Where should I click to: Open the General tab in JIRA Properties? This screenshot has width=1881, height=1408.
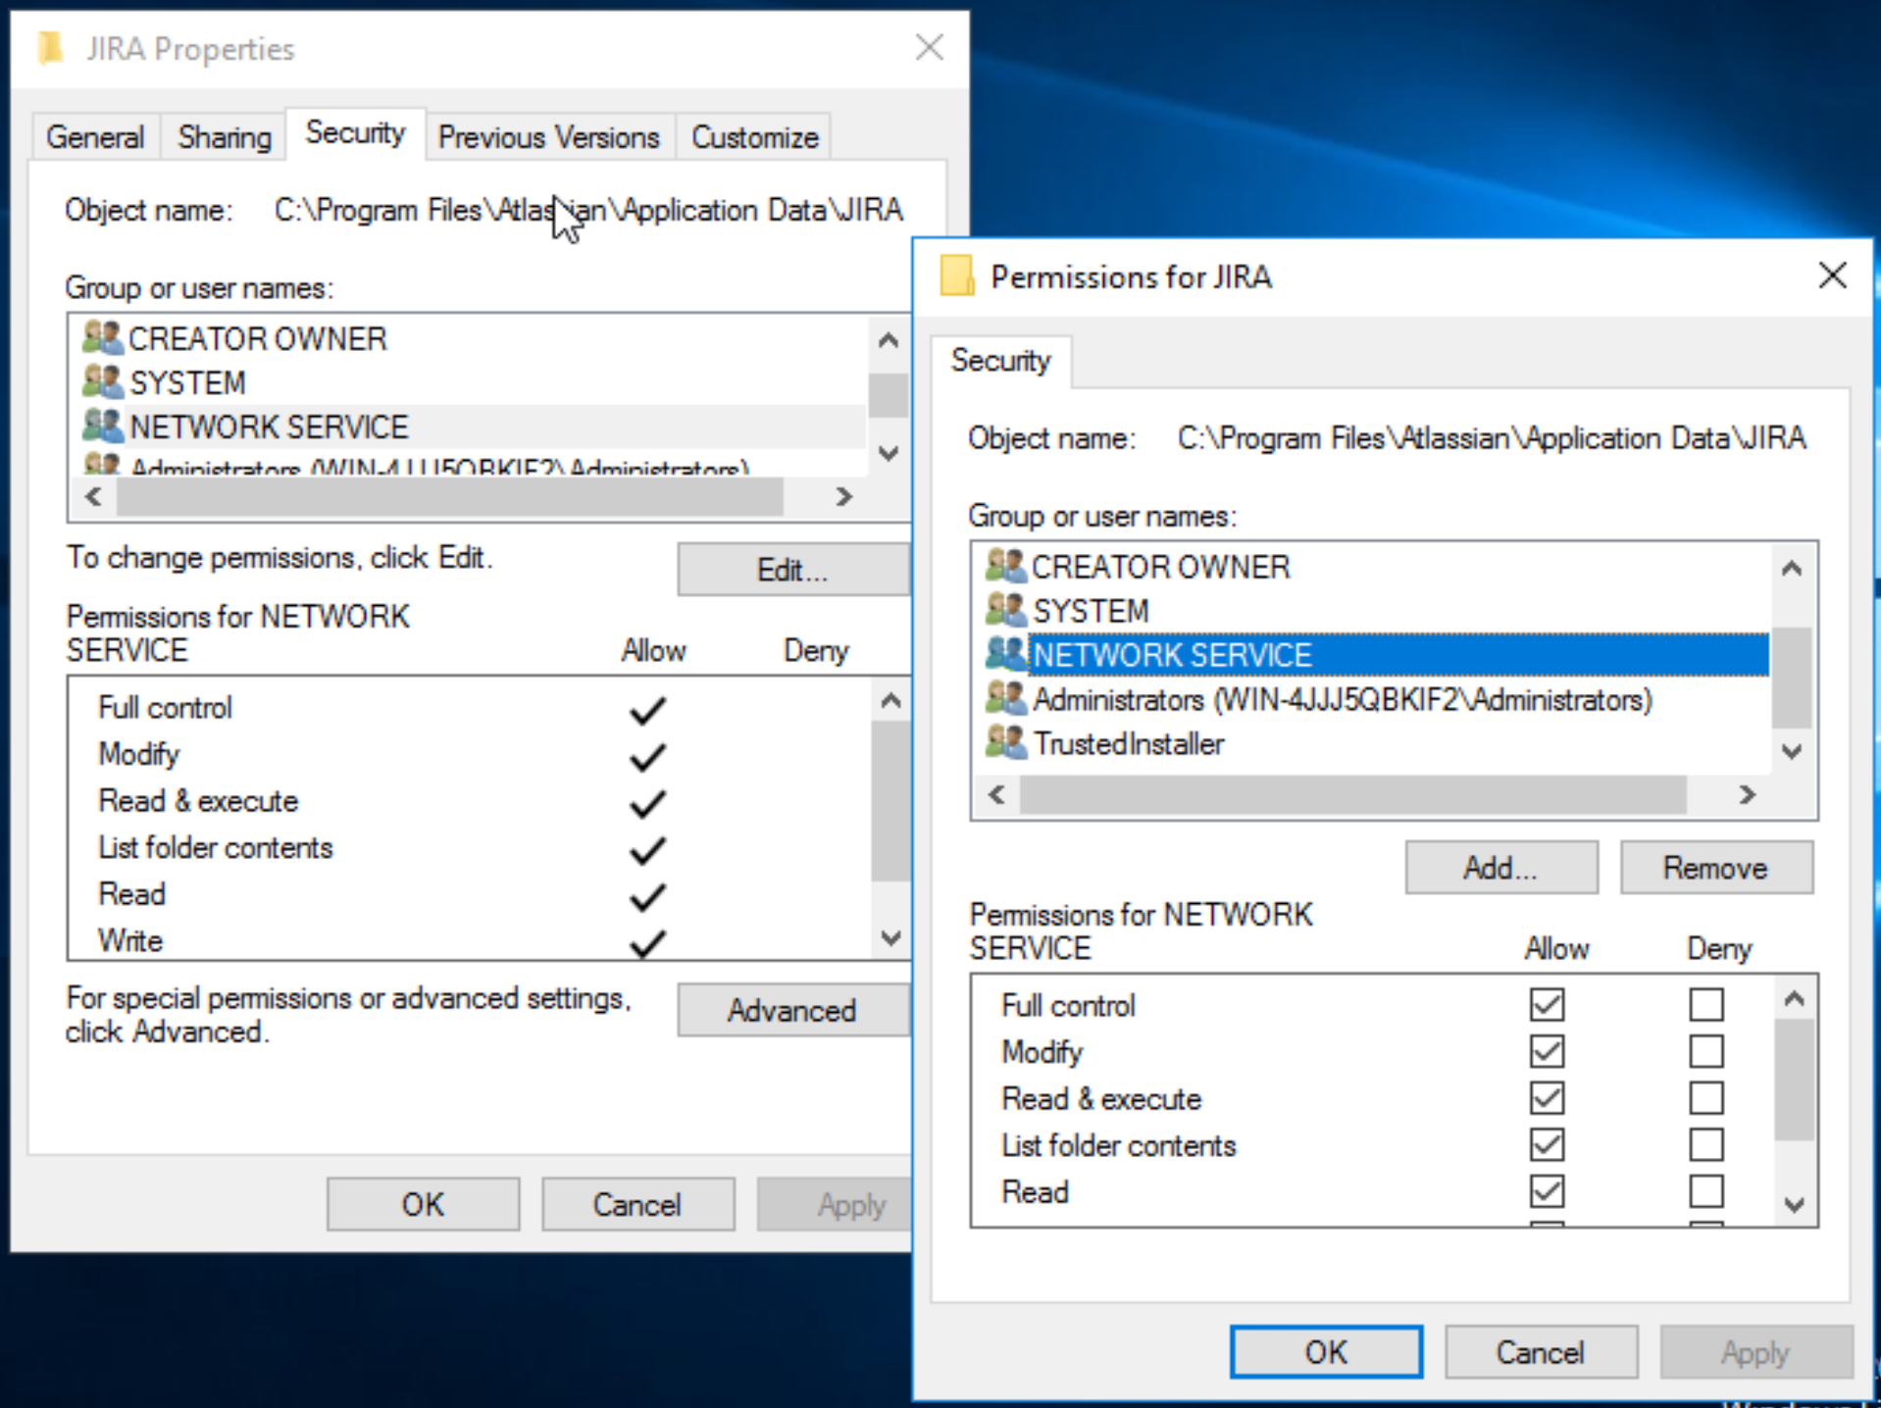click(x=95, y=136)
